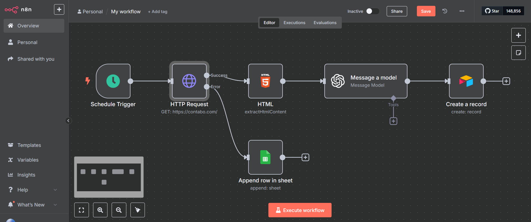Click the fit-to-view canvas icon
The width and height of the screenshot is (531, 222).
tap(81, 210)
